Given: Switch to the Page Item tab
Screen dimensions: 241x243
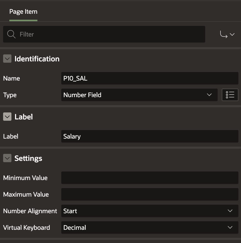Looking at the screenshot, I should coord(23,12).
